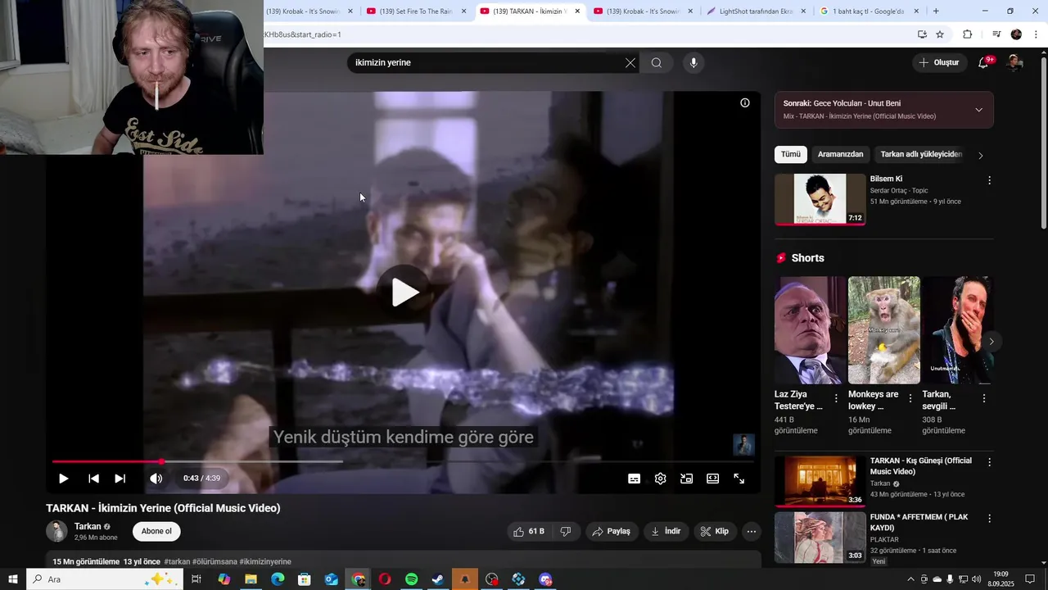Click the YouTube search magnifier button

coord(657,63)
